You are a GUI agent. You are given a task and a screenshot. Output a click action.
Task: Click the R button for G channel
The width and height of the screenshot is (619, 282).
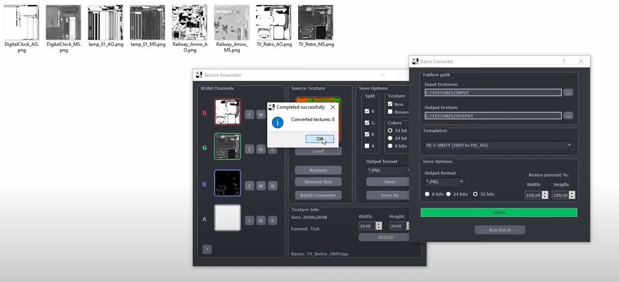point(272,149)
